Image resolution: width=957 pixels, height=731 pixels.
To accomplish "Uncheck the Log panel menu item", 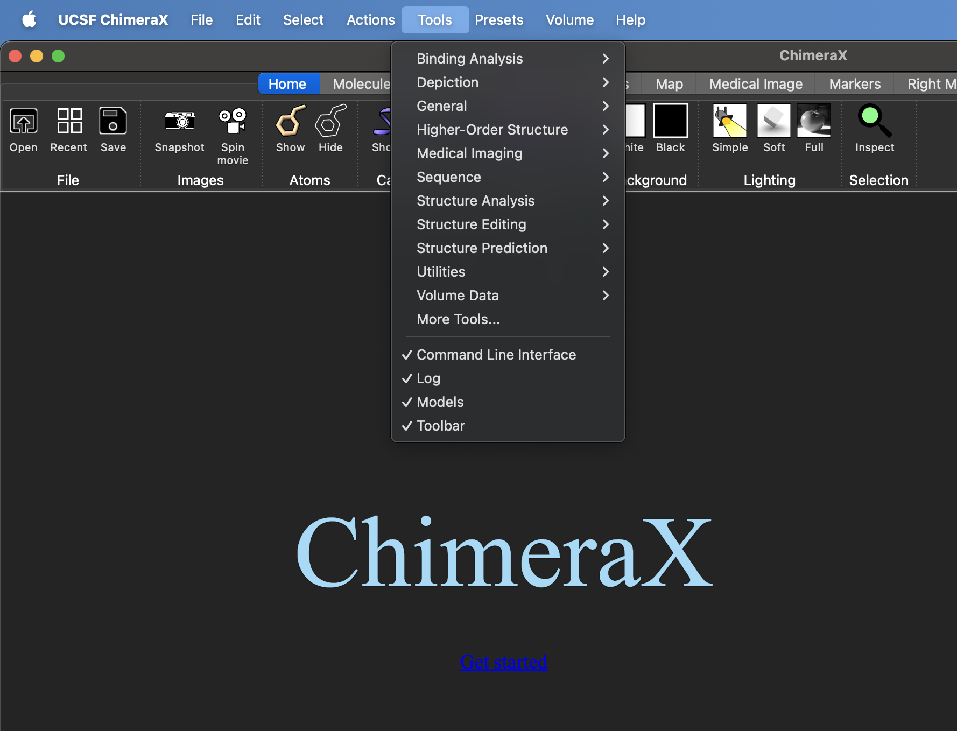I will pyautogui.click(x=428, y=378).
